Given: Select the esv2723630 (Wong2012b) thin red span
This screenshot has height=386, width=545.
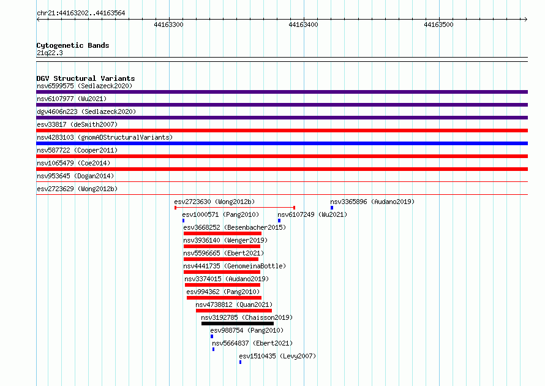Looking at the screenshot, I should (235, 208).
